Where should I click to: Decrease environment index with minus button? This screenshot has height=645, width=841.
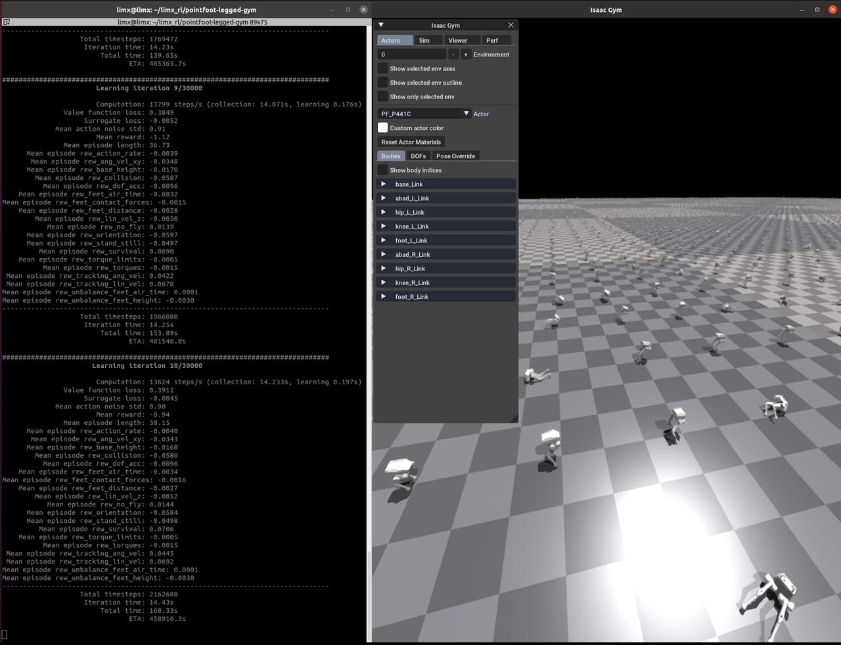pos(453,55)
